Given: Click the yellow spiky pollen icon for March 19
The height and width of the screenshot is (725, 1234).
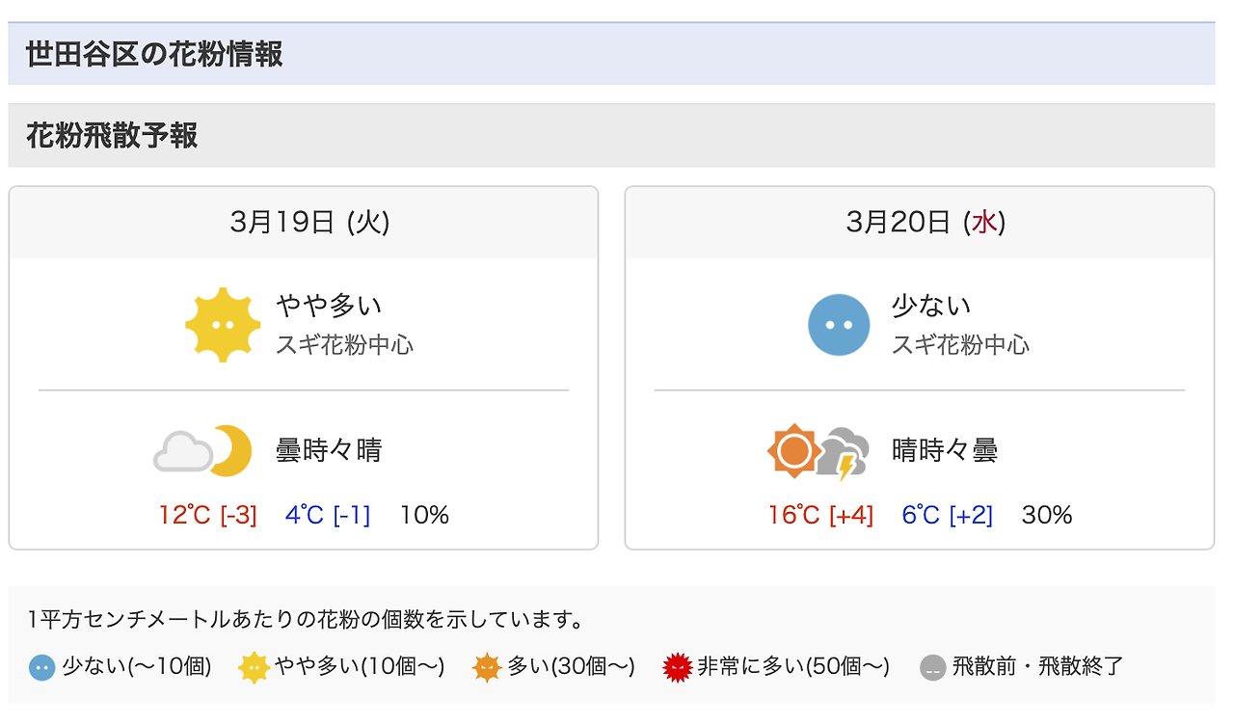Looking at the screenshot, I should click(224, 325).
